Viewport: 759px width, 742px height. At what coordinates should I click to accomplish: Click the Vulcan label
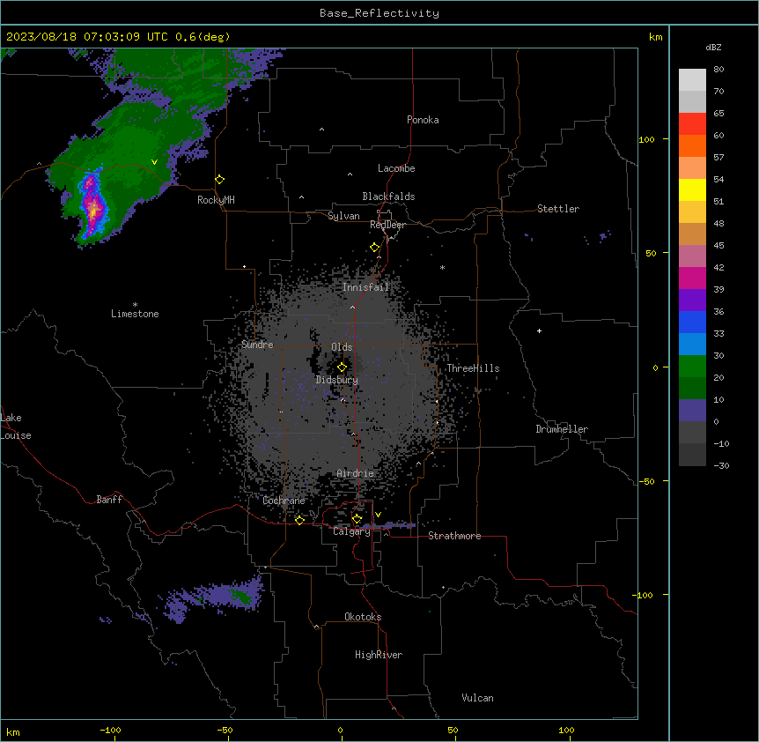pyautogui.click(x=478, y=698)
